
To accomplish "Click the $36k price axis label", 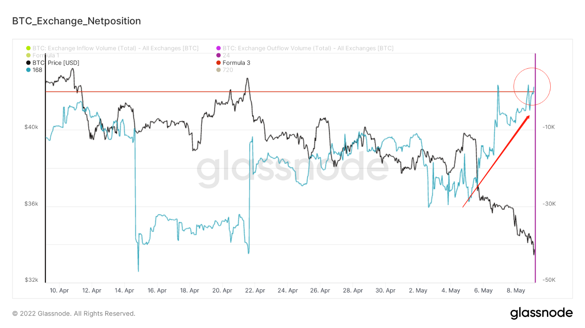I will point(31,204).
